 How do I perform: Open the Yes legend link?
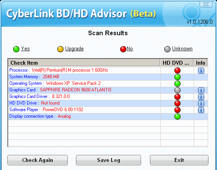pos(25,49)
